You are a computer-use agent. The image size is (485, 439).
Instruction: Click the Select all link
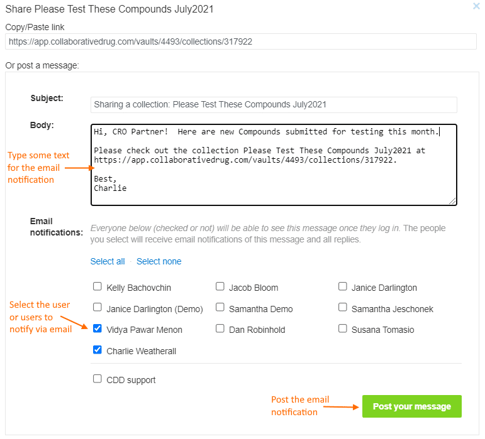point(108,261)
